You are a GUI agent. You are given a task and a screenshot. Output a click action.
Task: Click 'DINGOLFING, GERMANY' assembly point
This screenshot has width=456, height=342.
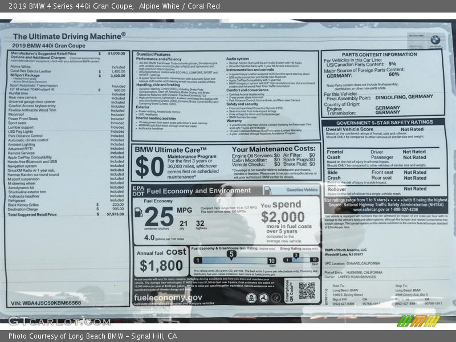[404, 97]
